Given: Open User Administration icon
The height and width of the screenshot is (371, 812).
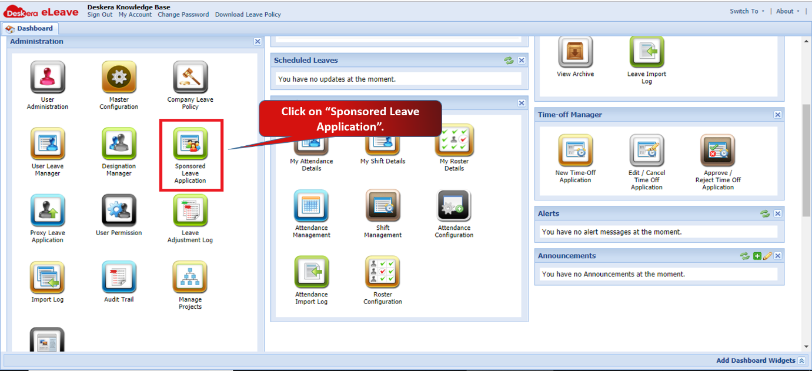Looking at the screenshot, I should [x=48, y=78].
